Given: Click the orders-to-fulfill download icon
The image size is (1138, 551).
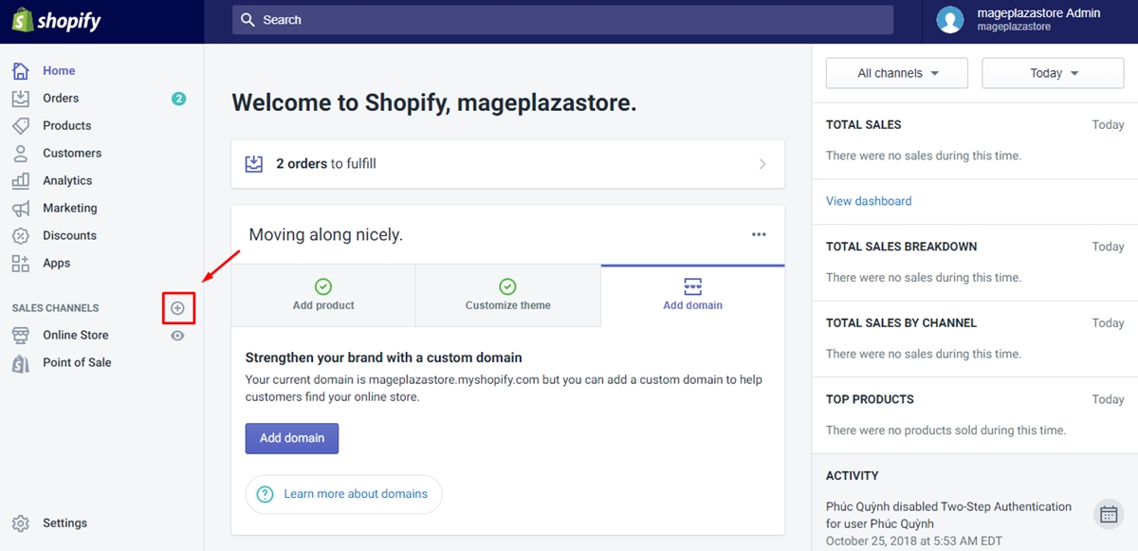Looking at the screenshot, I should [x=254, y=163].
